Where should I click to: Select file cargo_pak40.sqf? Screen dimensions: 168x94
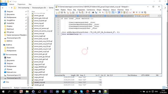(39, 72)
